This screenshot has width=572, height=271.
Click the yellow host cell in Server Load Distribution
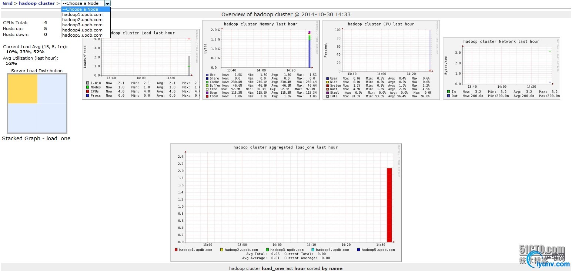[x=23, y=89]
